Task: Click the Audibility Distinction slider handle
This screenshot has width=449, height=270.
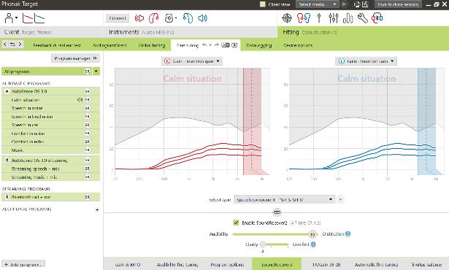Action: tap(312, 234)
